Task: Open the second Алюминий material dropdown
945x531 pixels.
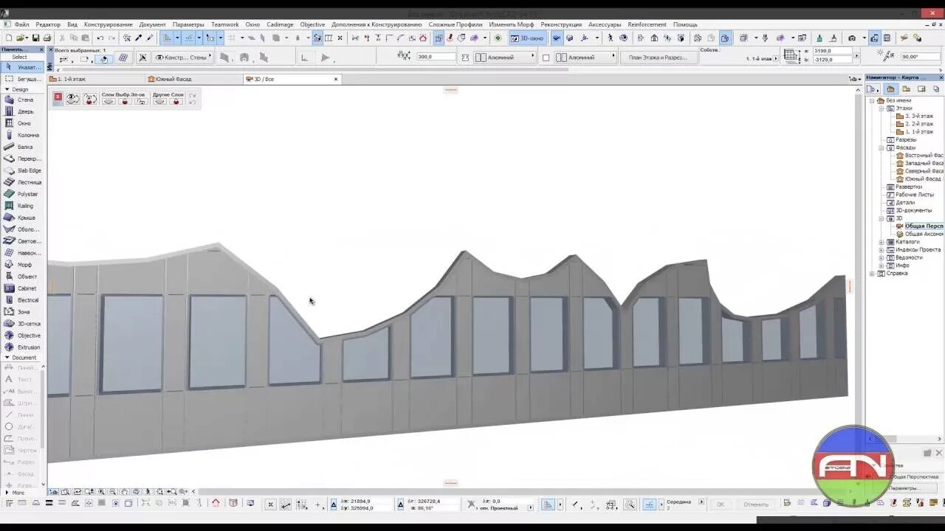Action: (x=586, y=57)
